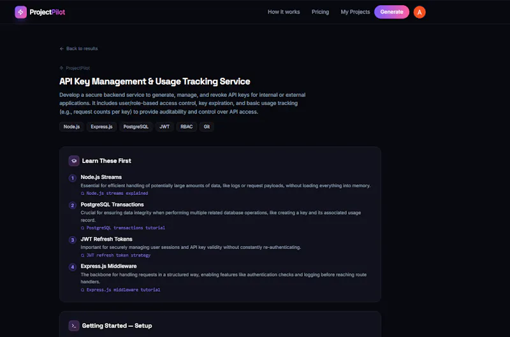The height and width of the screenshot is (337, 510).
Task: Click step number 4 badge for Express.js Middleware
Action: tap(73, 267)
